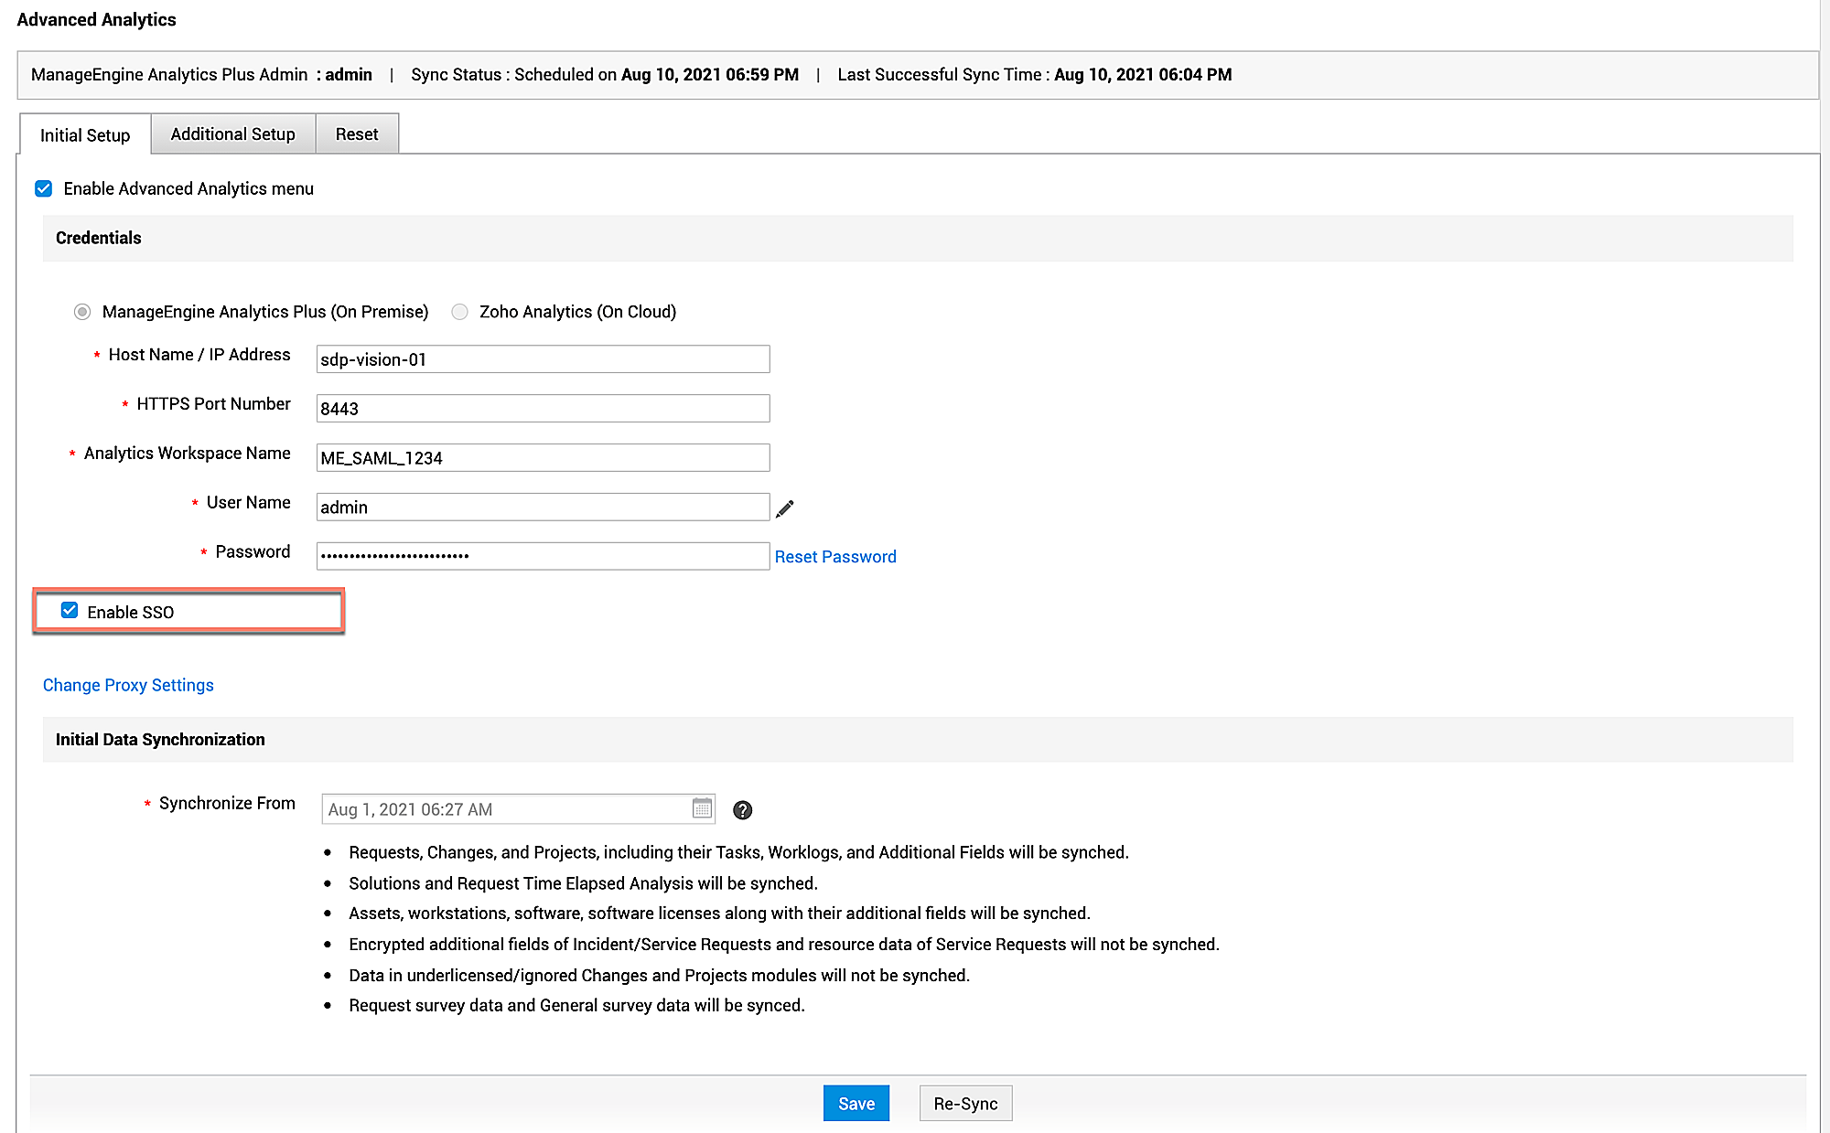Click the help question mark icon
The width and height of the screenshot is (1830, 1133).
[x=743, y=810]
